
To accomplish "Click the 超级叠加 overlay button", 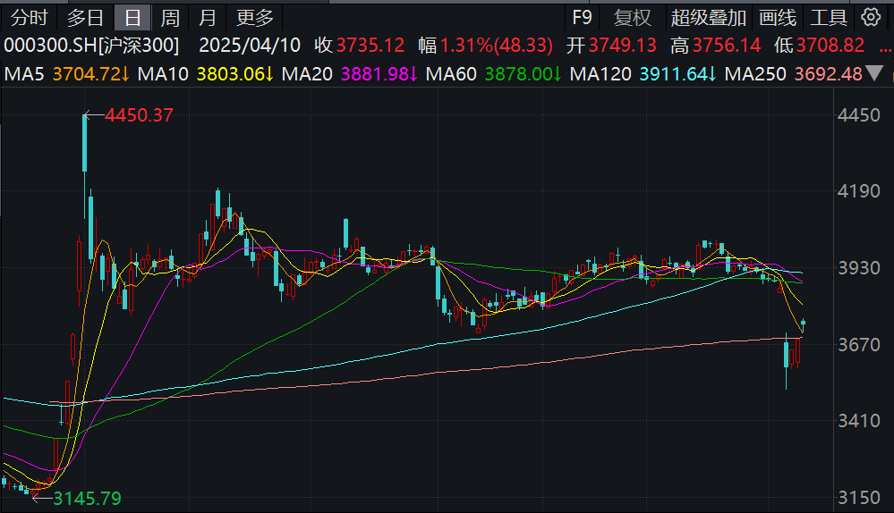I will (x=708, y=17).
